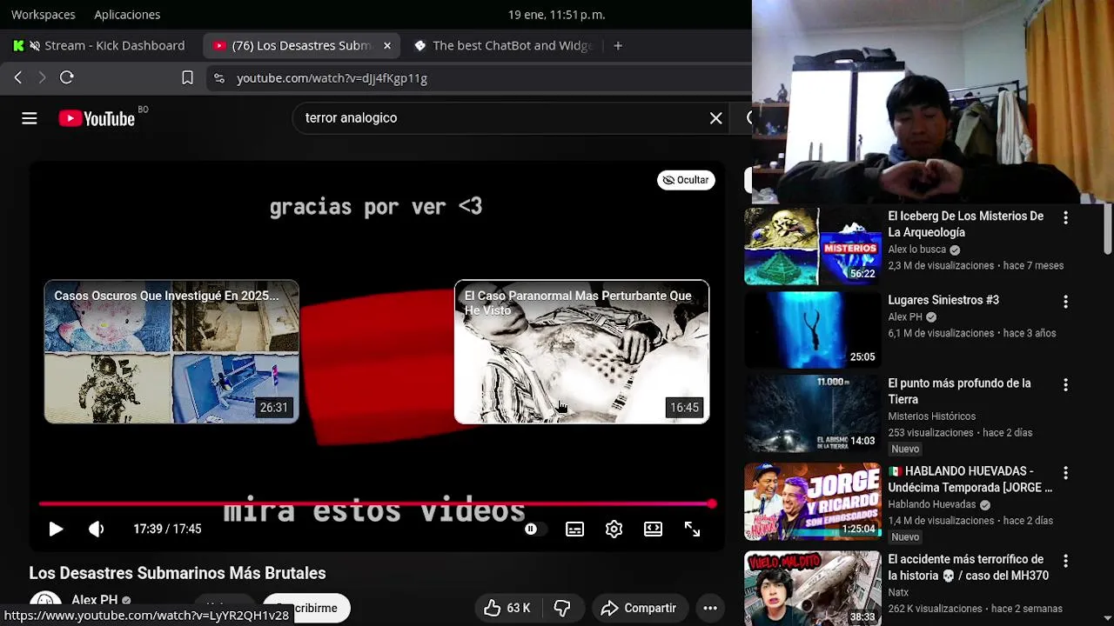Viewport: 1114px width, 626px height.
Task: Mute the video with speaker icon
Action: tap(96, 529)
